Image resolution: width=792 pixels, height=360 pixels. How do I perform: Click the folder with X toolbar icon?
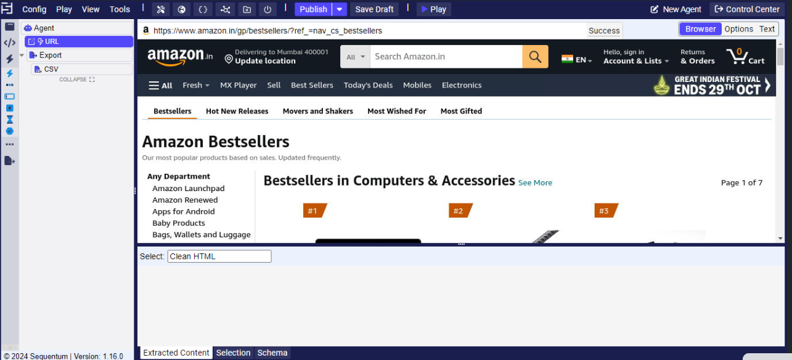[247, 9]
